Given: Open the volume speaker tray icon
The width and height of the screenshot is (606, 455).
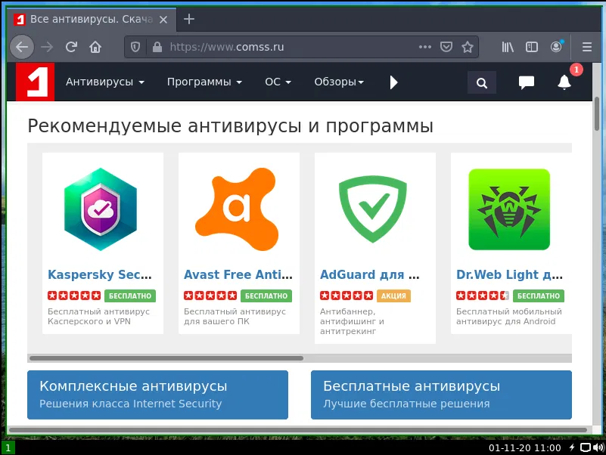Looking at the screenshot, I should pos(598,448).
